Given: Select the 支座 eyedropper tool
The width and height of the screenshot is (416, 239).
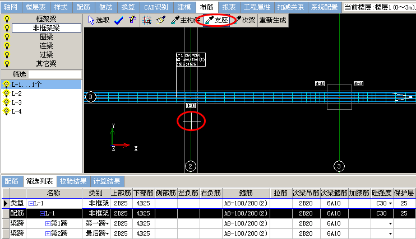Looking at the screenshot, I should (216, 20).
